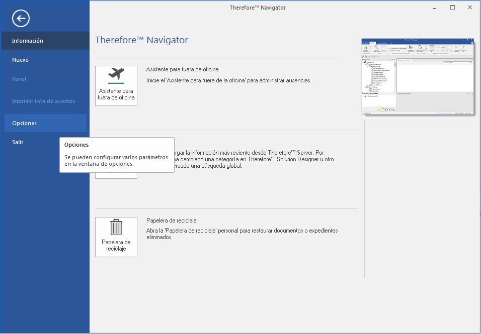Select the Información tab in sidebar
The height and width of the screenshot is (334, 481).
(28, 41)
